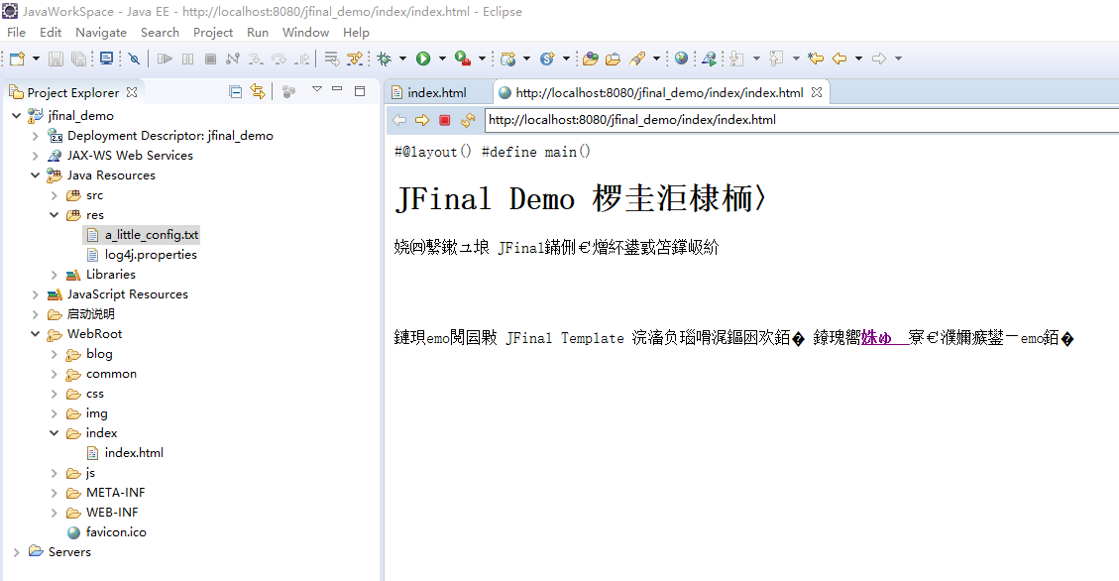Screen dimensions: 1119x581
Task: Expand the src folder
Action: [55, 195]
